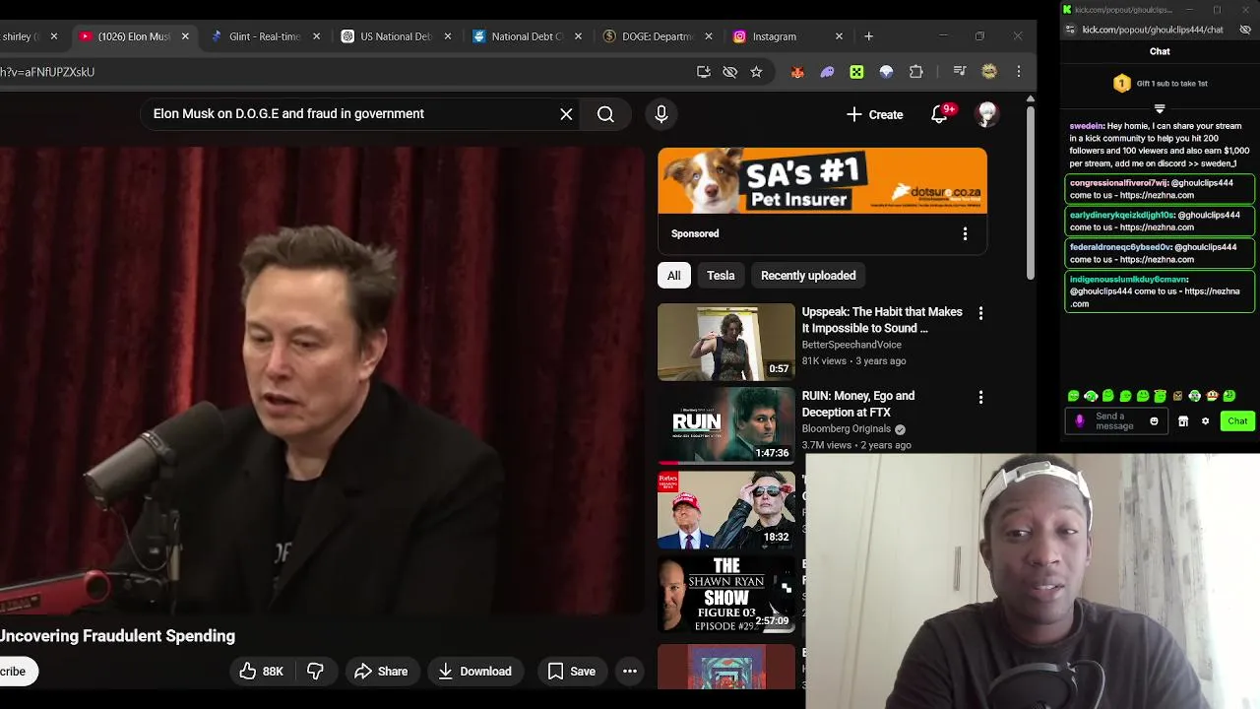Image resolution: width=1260 pixels, height=709 pixels.
Task: Open the Chrome profile avatar
Action: coord(989,72)
